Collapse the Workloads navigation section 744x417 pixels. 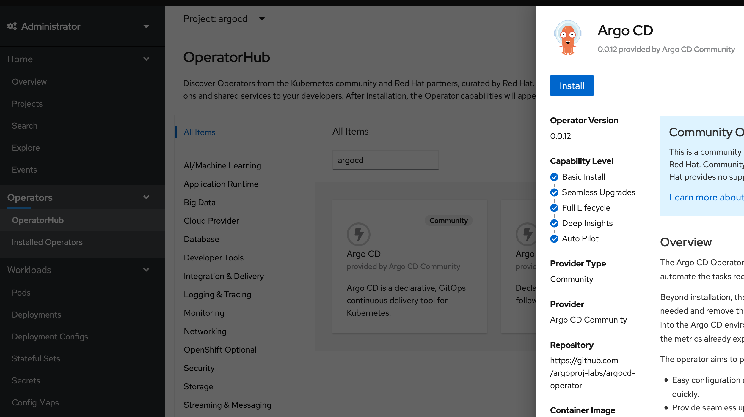tap(146, 270)
